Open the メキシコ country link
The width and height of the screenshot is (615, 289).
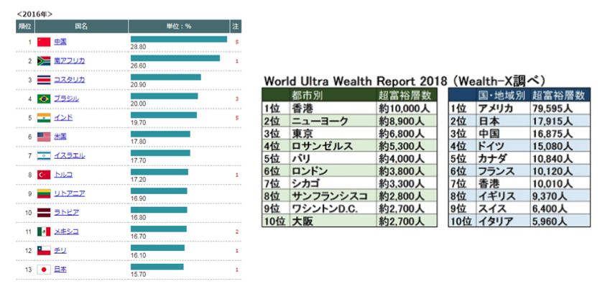point(66,231)
